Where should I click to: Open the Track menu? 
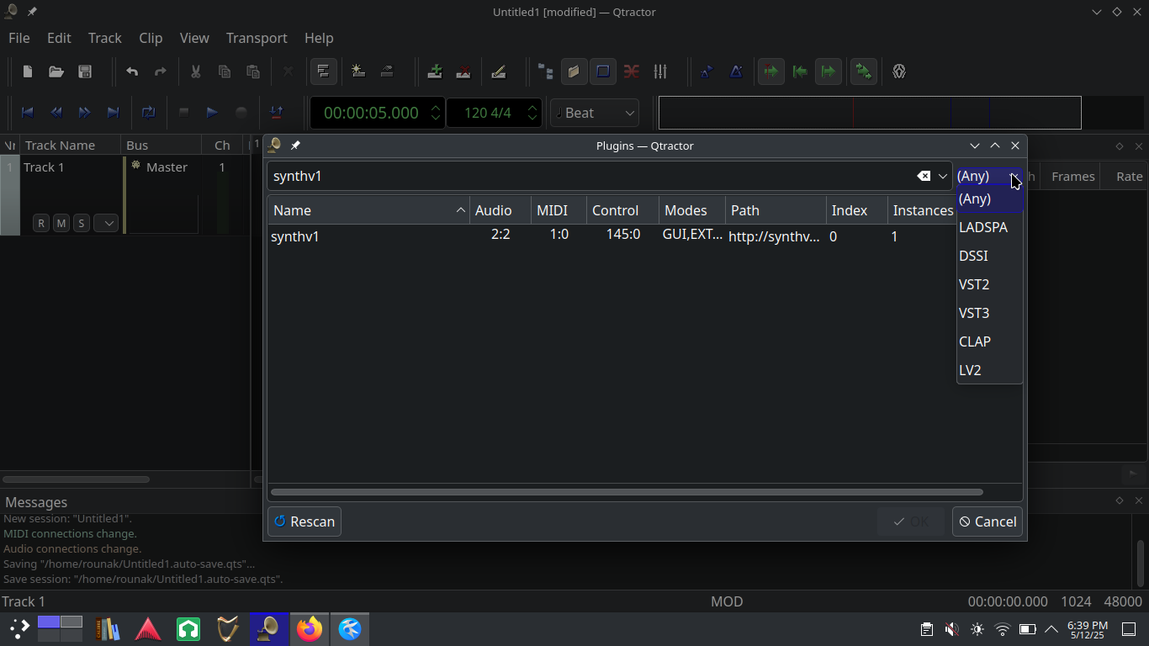click(x=105, y=38)
